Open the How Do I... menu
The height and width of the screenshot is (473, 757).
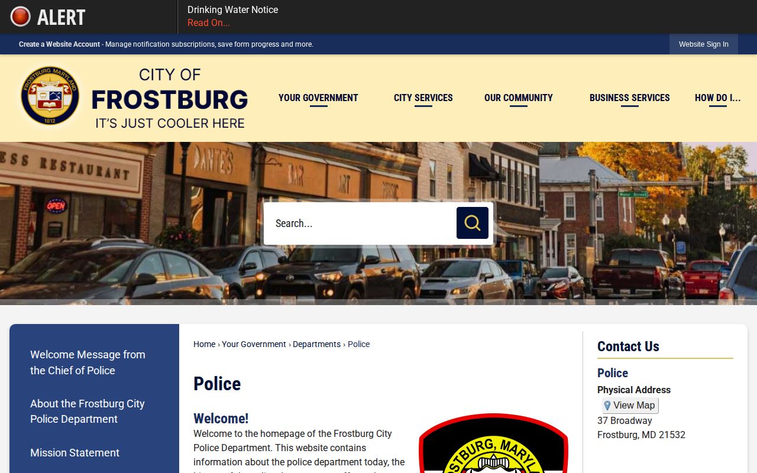coord(717,98)
